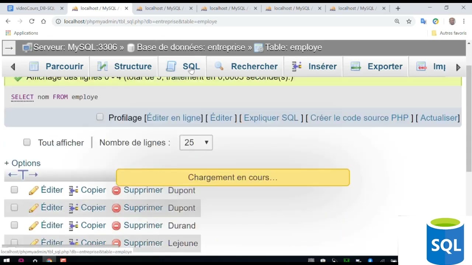The width and height of the screenshot is (472, 265).
Task: Expand the + Options section
Action: coord(22,163)
